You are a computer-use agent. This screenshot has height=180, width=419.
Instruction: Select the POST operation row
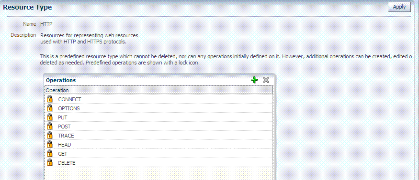[x=159, y=126]
